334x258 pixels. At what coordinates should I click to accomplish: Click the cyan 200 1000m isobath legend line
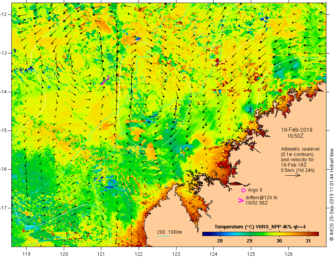click(x=164, y=236)
